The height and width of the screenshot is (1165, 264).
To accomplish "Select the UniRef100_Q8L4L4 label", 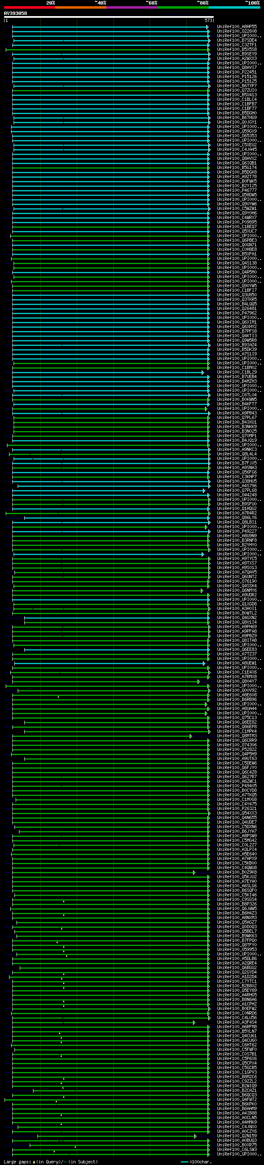I will tap(237, 454).
